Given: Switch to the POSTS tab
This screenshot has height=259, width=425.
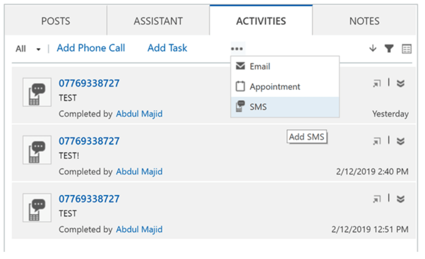Looking at the screenshot, I should point(56,21).
